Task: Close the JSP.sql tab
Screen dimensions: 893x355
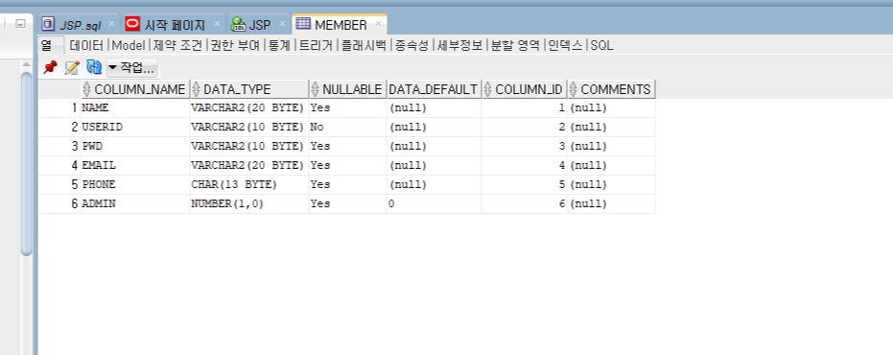Action: (111, 24)
